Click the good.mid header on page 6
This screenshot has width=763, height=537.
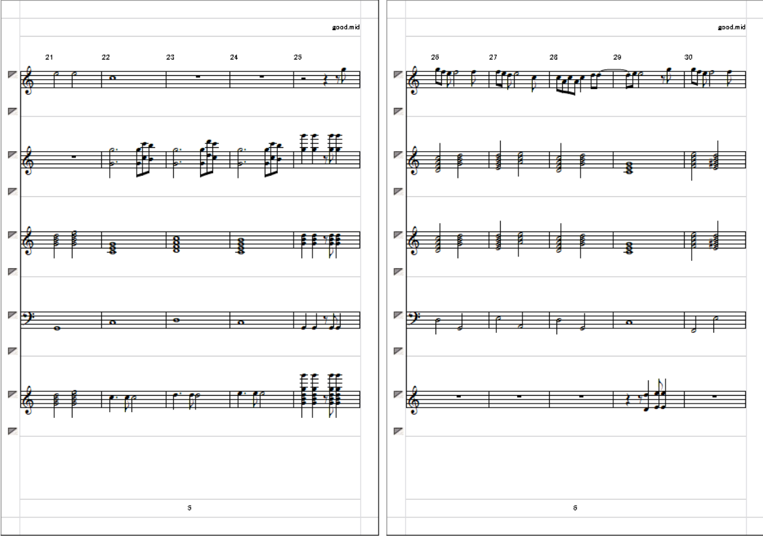tap(732, 27)
